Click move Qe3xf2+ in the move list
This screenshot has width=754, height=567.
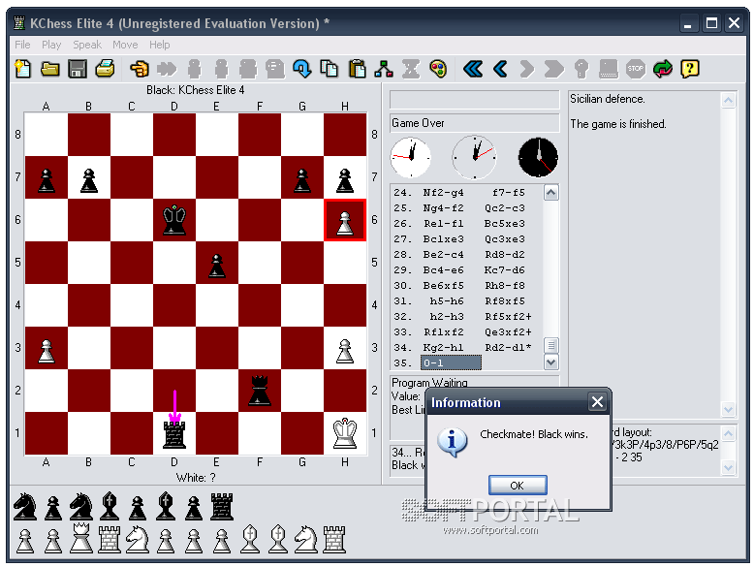pos(508,331)
